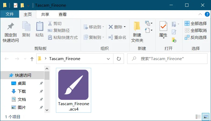The width and height of the screenshot is (211, 121).
Task: Open the address bar history dropdown
Action: [108, 58]
